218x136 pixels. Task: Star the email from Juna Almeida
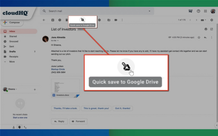click(x=199, y=37)
